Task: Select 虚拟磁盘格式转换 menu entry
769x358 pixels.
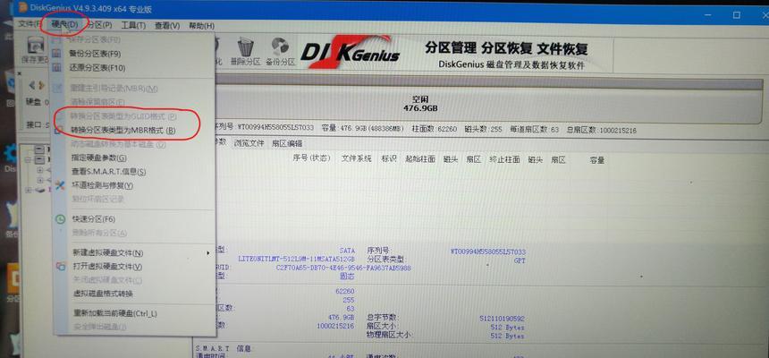Action: coord(103,294)
